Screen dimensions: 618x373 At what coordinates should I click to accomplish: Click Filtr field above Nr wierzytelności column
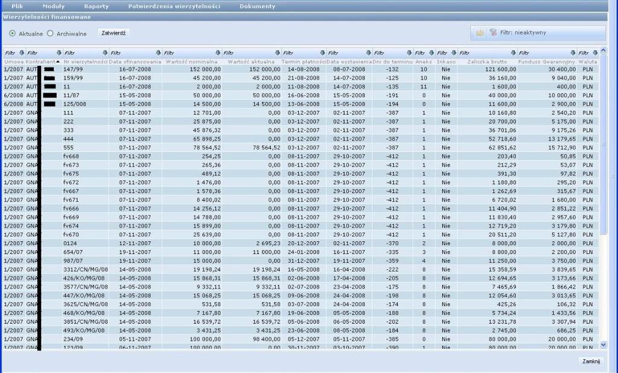click(x=82, y=52)
